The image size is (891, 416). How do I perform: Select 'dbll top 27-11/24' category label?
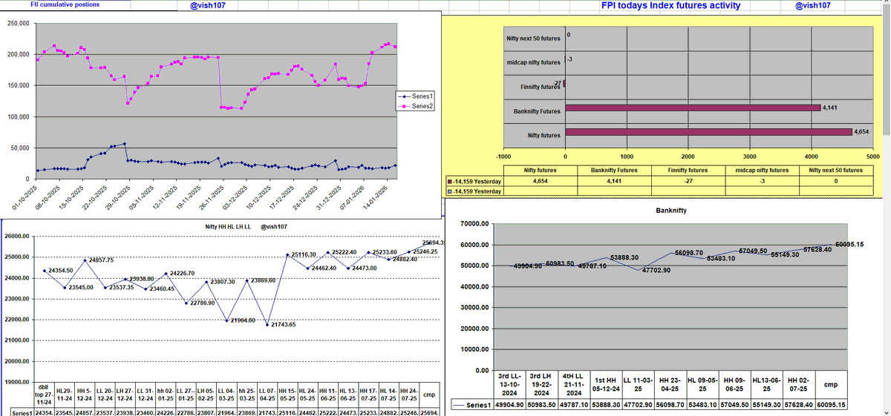click(44, 394)
